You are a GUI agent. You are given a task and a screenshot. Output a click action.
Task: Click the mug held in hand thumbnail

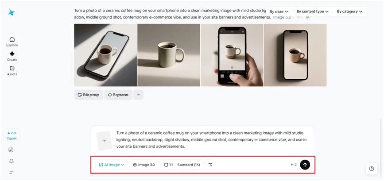click(x=232, y=55)
